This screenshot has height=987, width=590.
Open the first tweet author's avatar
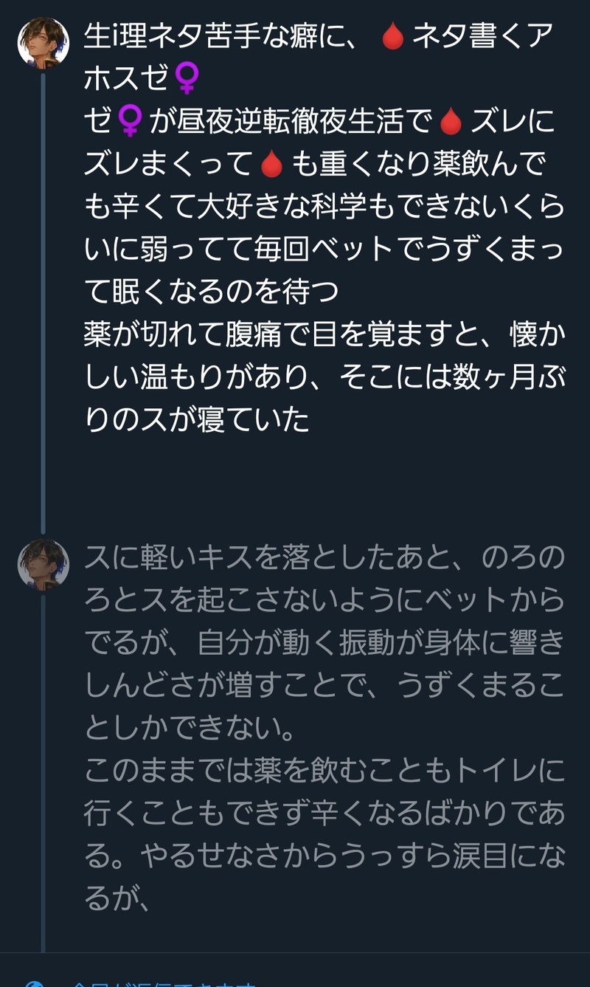(43, 43)
